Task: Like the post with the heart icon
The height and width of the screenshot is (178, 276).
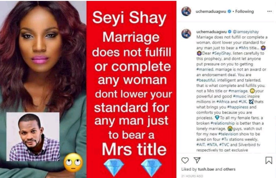Action: 185,160
